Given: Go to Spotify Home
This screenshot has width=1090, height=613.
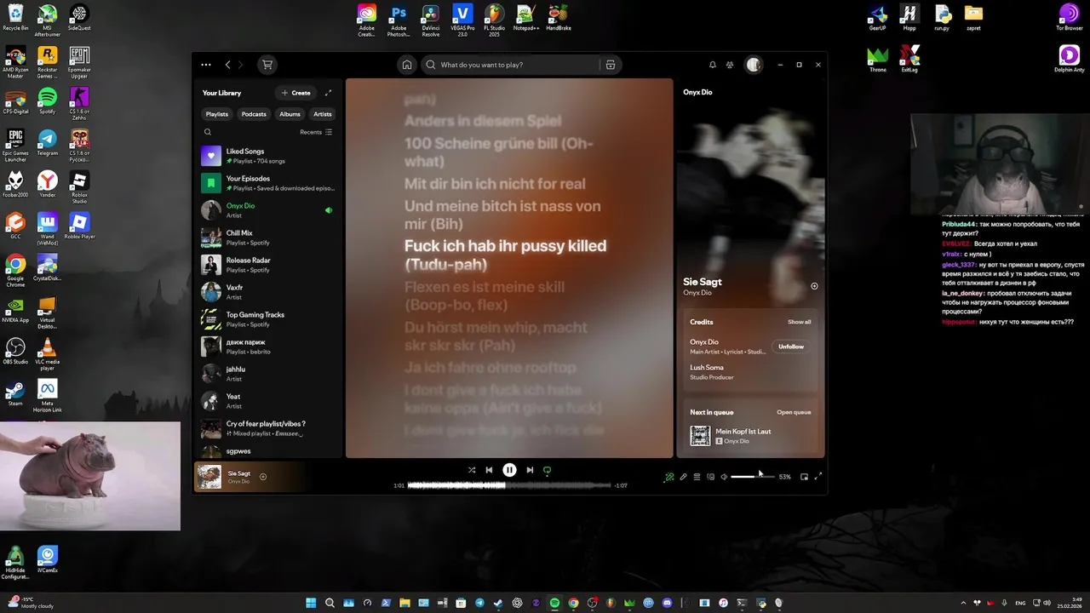Looking at the screenshot, I should click(407, 65).
